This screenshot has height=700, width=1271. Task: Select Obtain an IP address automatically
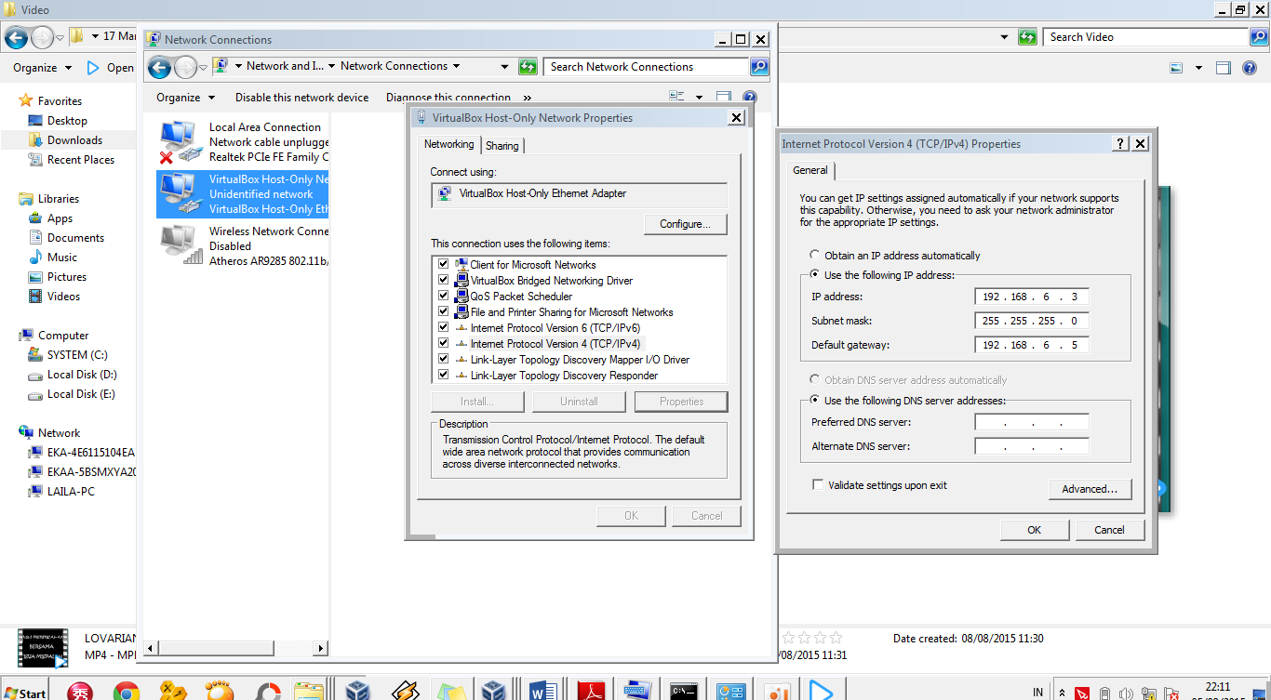pyautogui.click(x=815, y=256)
